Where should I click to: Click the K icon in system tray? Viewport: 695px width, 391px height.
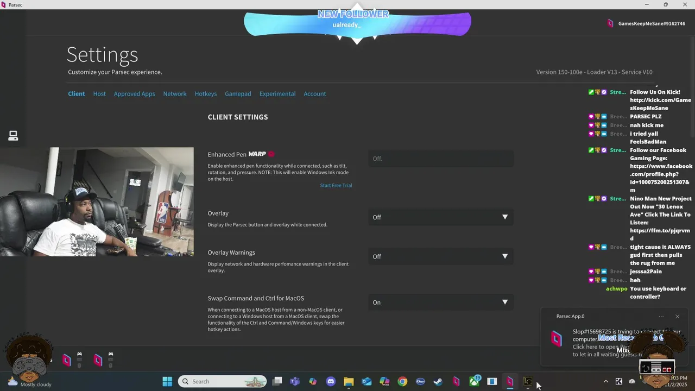pos(619,381)
